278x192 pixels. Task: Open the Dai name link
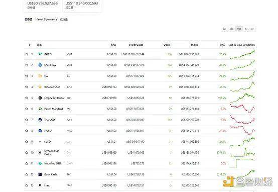pyautogui.click(x=46, y=76)
